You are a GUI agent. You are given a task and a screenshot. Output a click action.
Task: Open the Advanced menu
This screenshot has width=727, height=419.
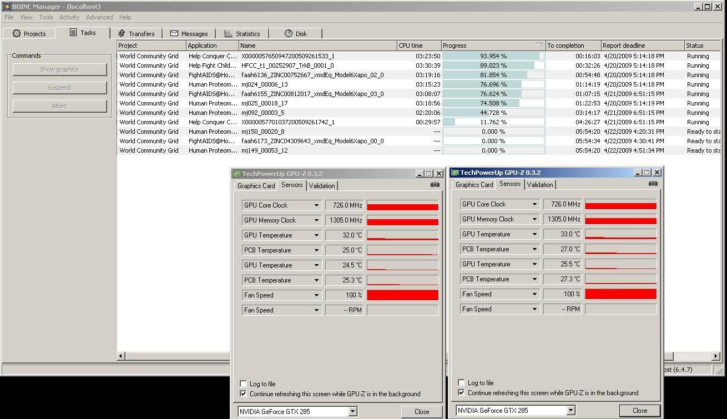point(99,17)
